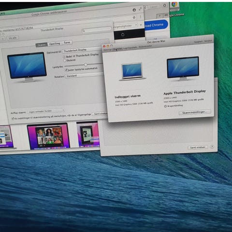
Task: Open the Service link in Om denne Mac
Action: click(x=208, y=41)
